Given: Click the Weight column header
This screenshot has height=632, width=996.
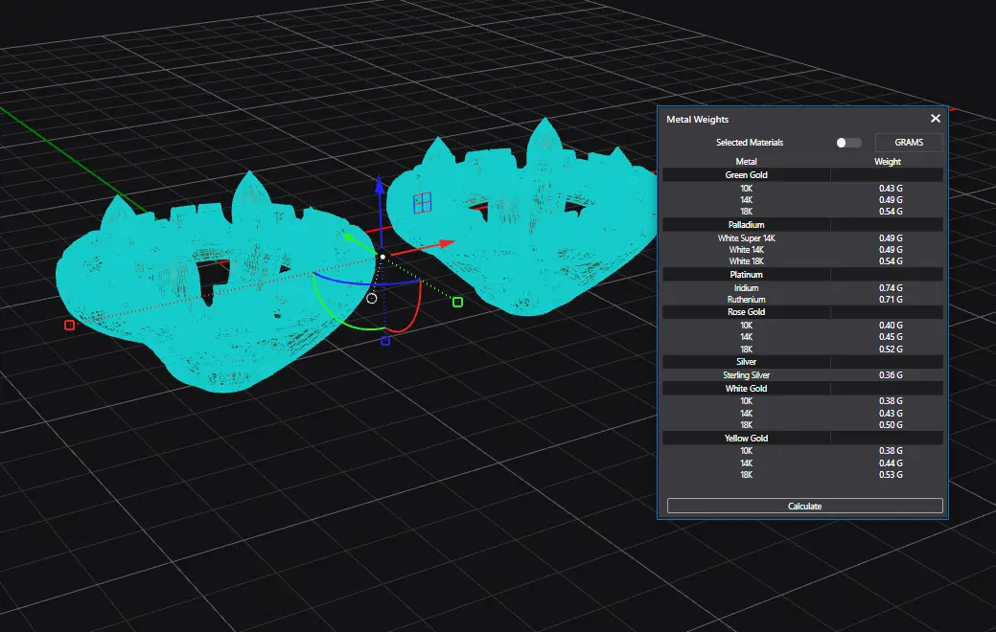Looking at the screenshot, I should coord(887,162).
